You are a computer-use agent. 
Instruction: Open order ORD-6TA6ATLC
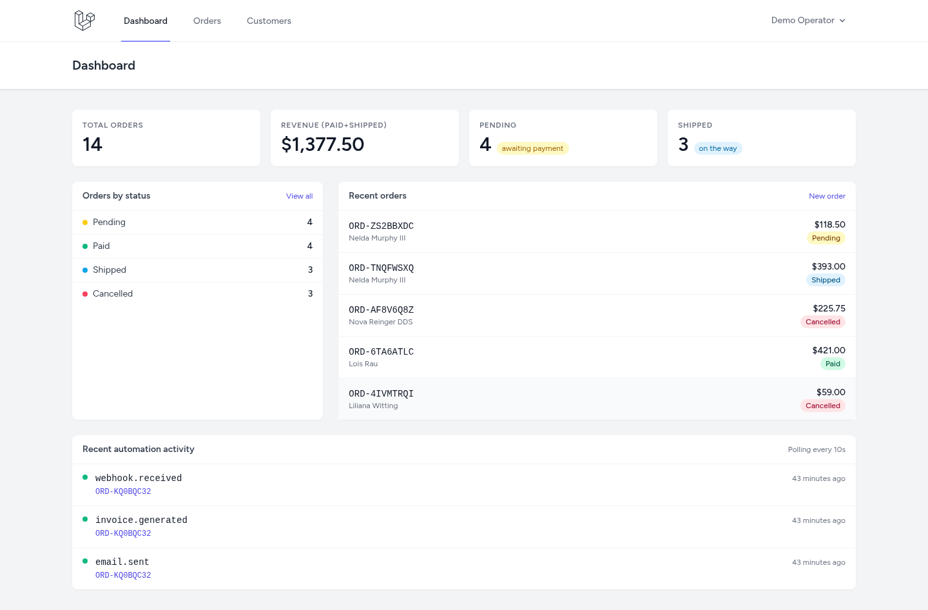click(597, 357)
